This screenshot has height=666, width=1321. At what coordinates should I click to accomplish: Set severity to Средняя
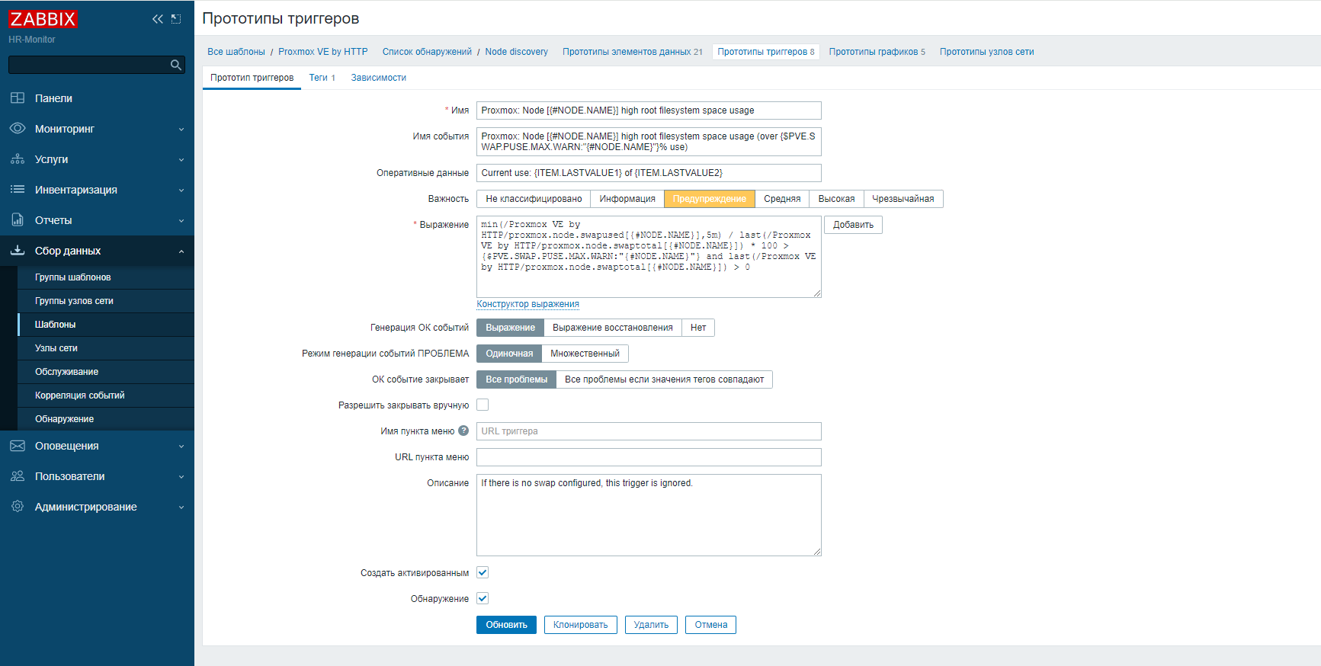coord(782,199)
